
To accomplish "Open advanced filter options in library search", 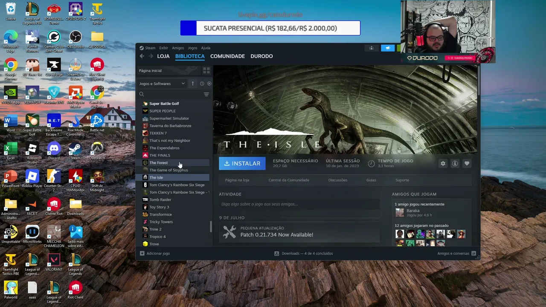I will click(x=206, y=94).
